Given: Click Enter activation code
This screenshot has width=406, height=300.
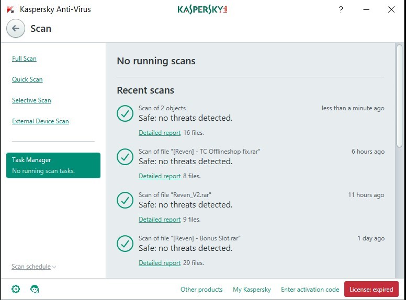Looking at the screenshot, I should (x=310, y=290).
